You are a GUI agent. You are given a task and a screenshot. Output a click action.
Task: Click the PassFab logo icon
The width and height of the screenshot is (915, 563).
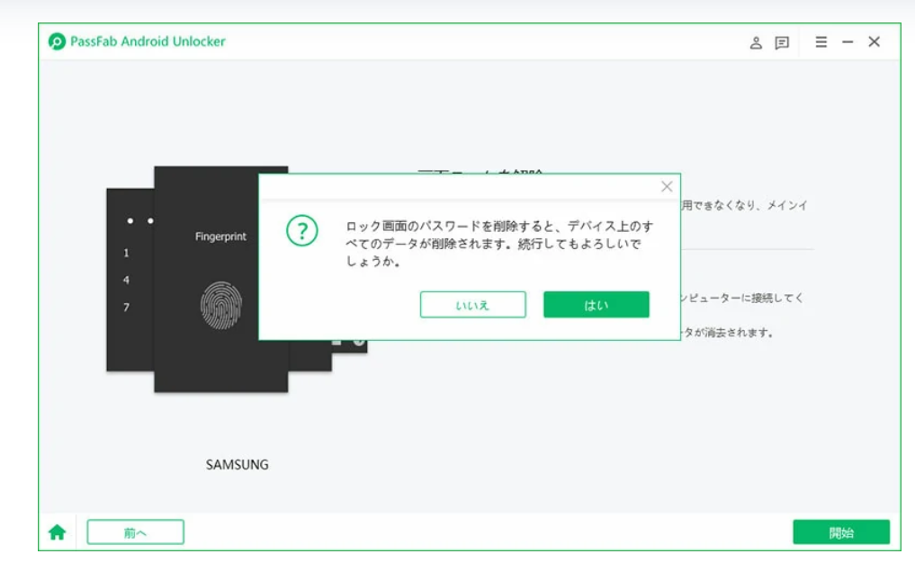click(57, 41)
